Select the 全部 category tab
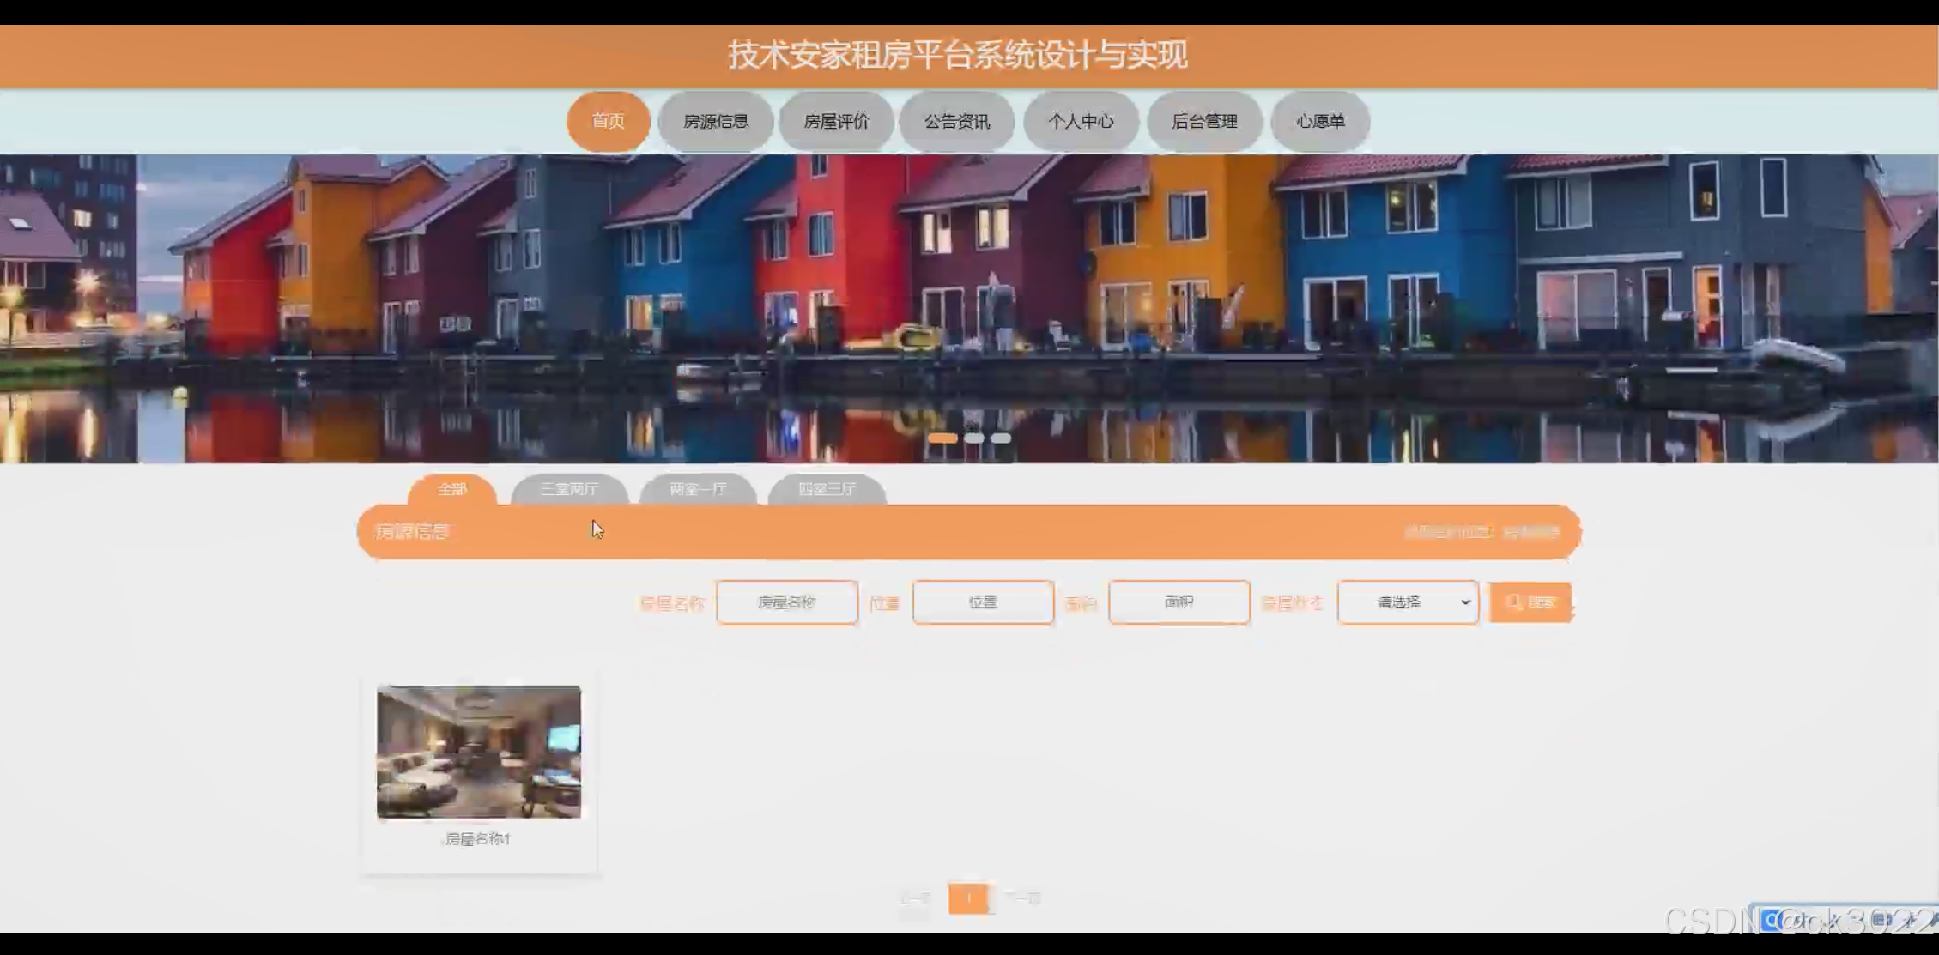The image size is (1939, 955). point(451,489)
